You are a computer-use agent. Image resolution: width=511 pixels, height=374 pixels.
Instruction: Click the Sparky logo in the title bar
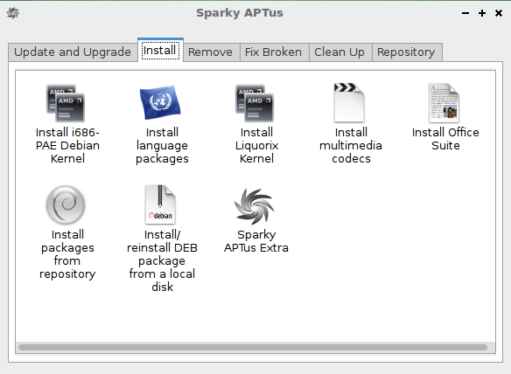[x=13, y=13]
